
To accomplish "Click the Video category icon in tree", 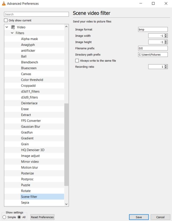I will (x=13, y=27).
